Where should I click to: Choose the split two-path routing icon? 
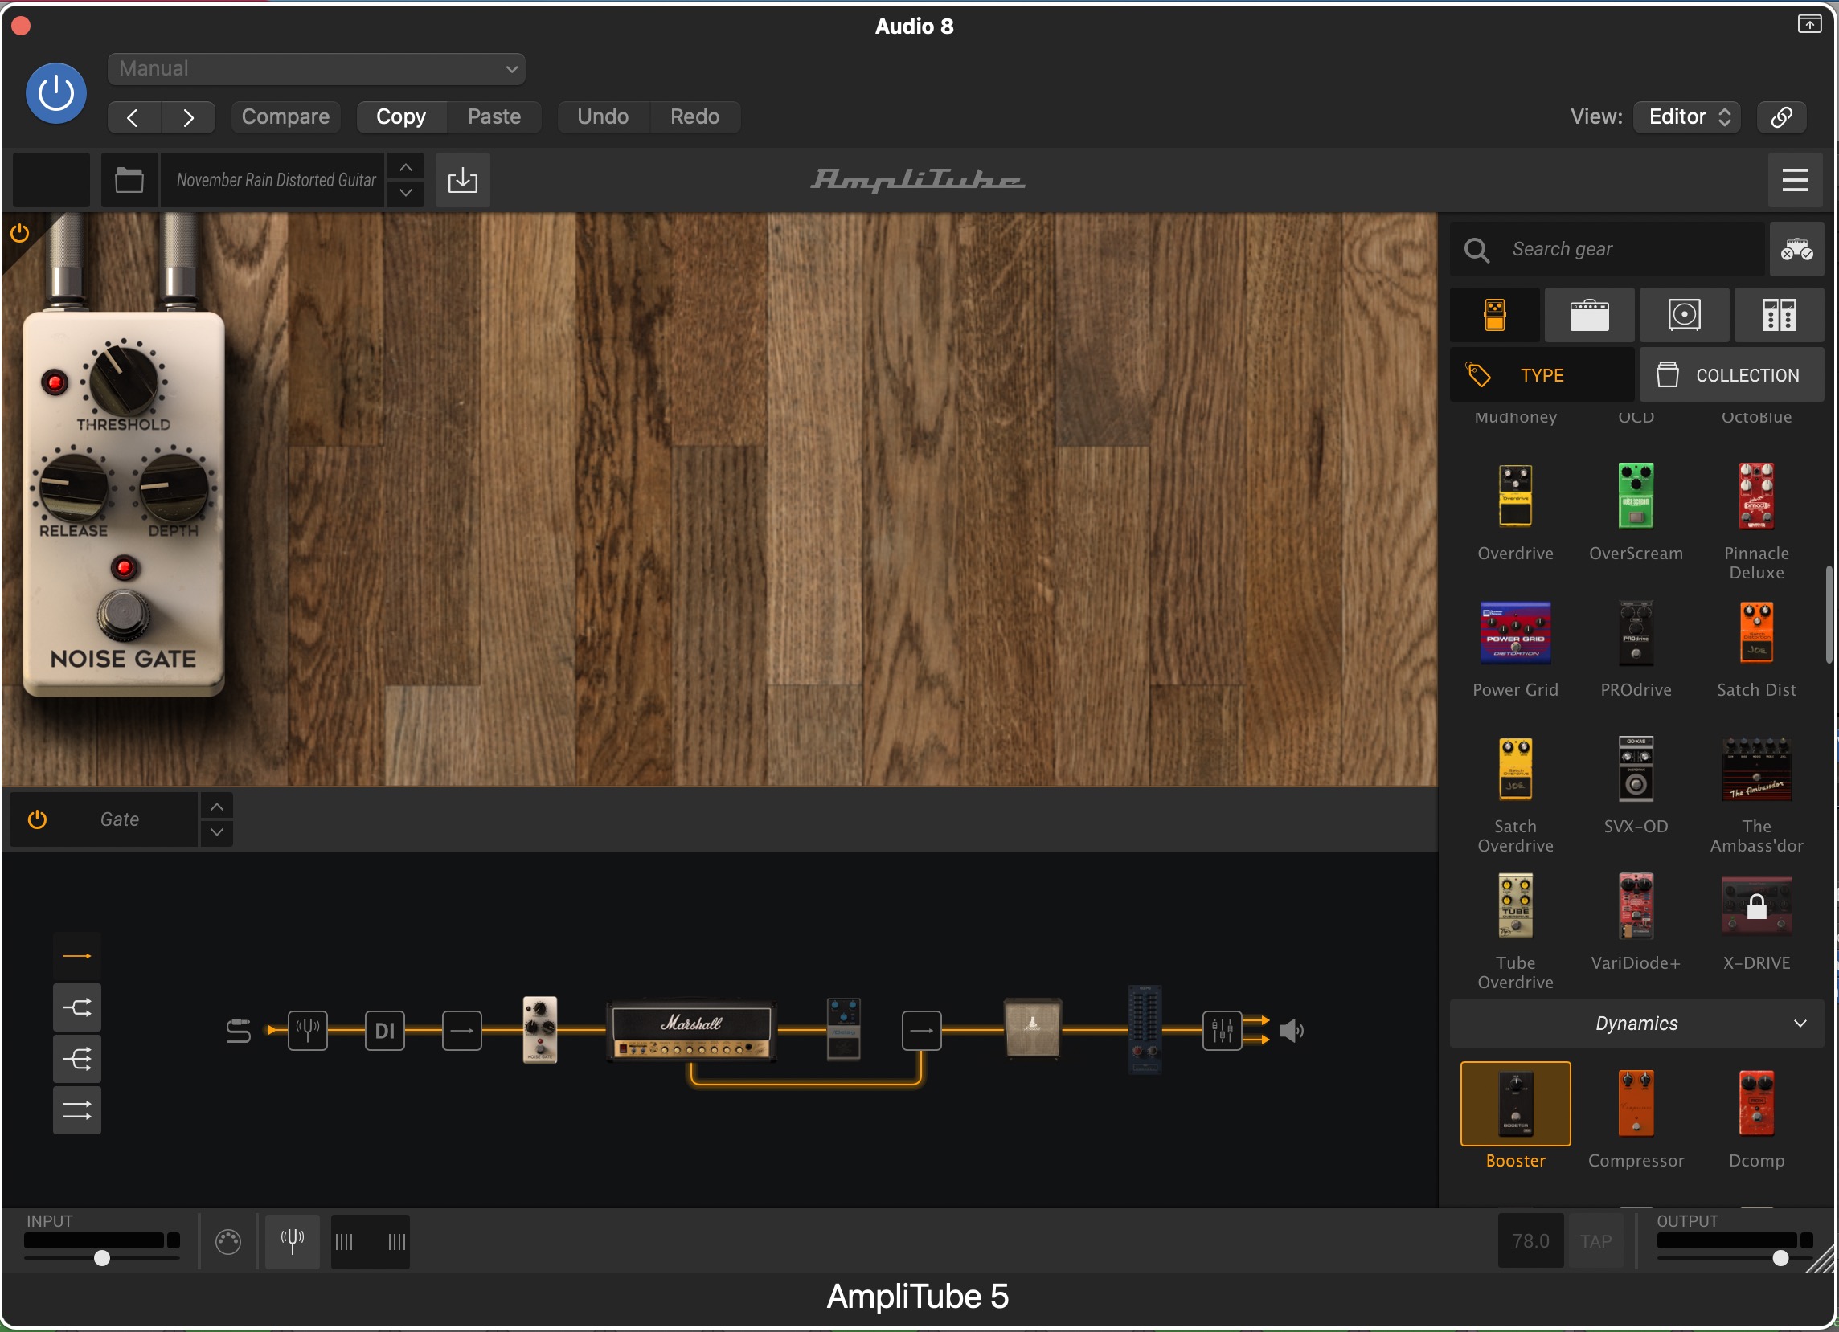tap(77, 1008)
